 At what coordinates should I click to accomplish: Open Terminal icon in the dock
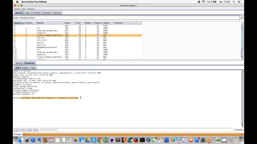(x=142, y=140)
